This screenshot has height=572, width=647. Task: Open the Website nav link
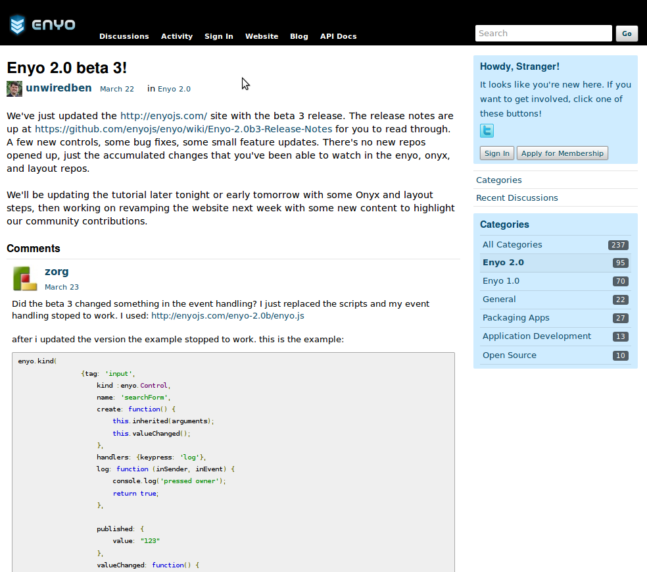click(262, 36)
